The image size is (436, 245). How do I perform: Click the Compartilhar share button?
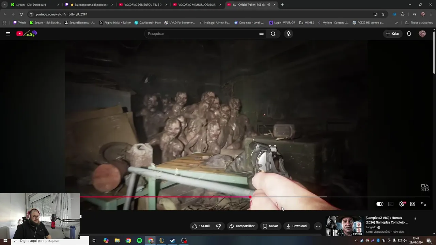tap(242, 226)
